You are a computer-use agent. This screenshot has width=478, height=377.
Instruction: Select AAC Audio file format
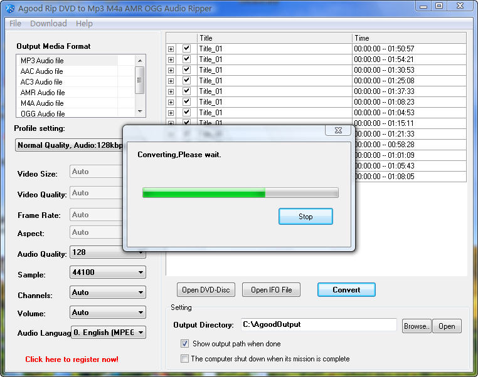tap(42, 71)
